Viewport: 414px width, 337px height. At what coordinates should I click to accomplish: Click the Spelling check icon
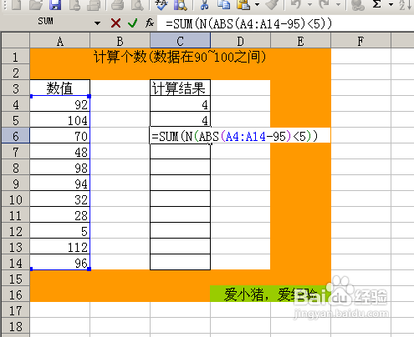point(161,4)
